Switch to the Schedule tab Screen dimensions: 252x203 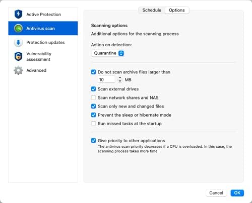click(152, 10)
